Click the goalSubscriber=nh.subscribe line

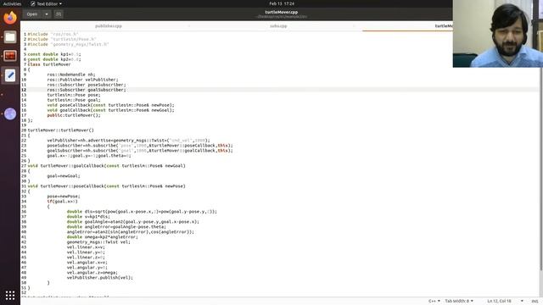coord(140,151)
